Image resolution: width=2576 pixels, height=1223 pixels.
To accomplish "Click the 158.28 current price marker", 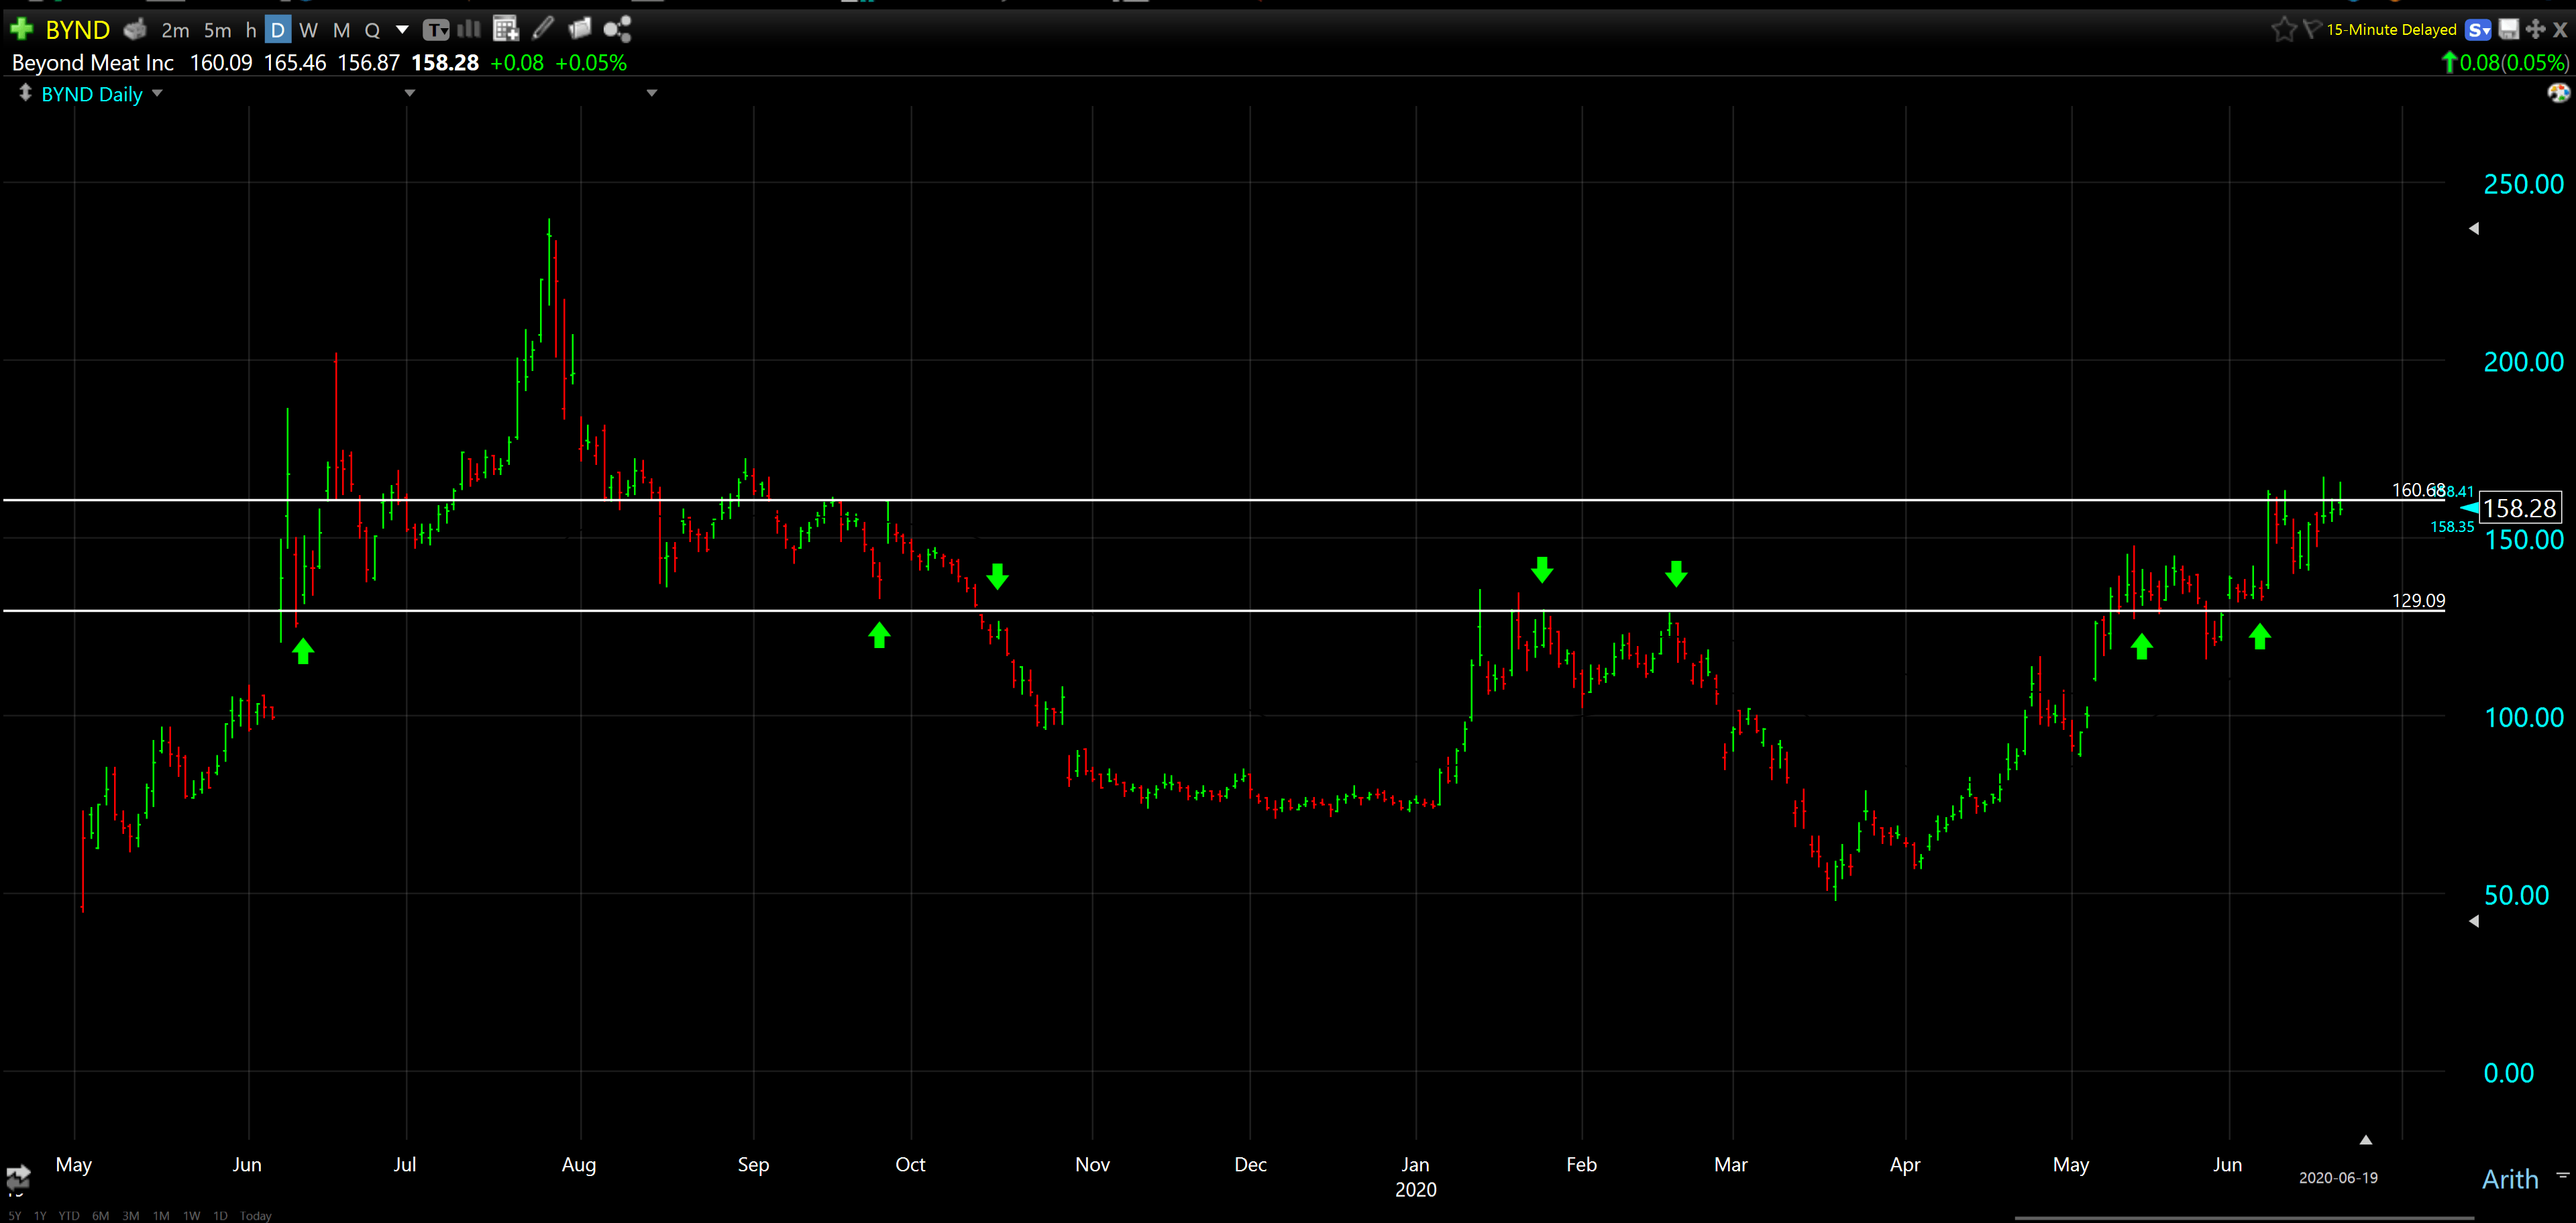I will (x=2519, y=509).
